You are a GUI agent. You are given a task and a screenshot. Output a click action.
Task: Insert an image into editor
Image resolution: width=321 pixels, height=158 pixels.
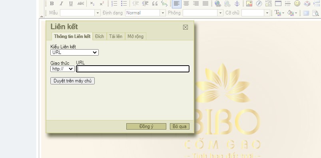(x=249, y=4)
